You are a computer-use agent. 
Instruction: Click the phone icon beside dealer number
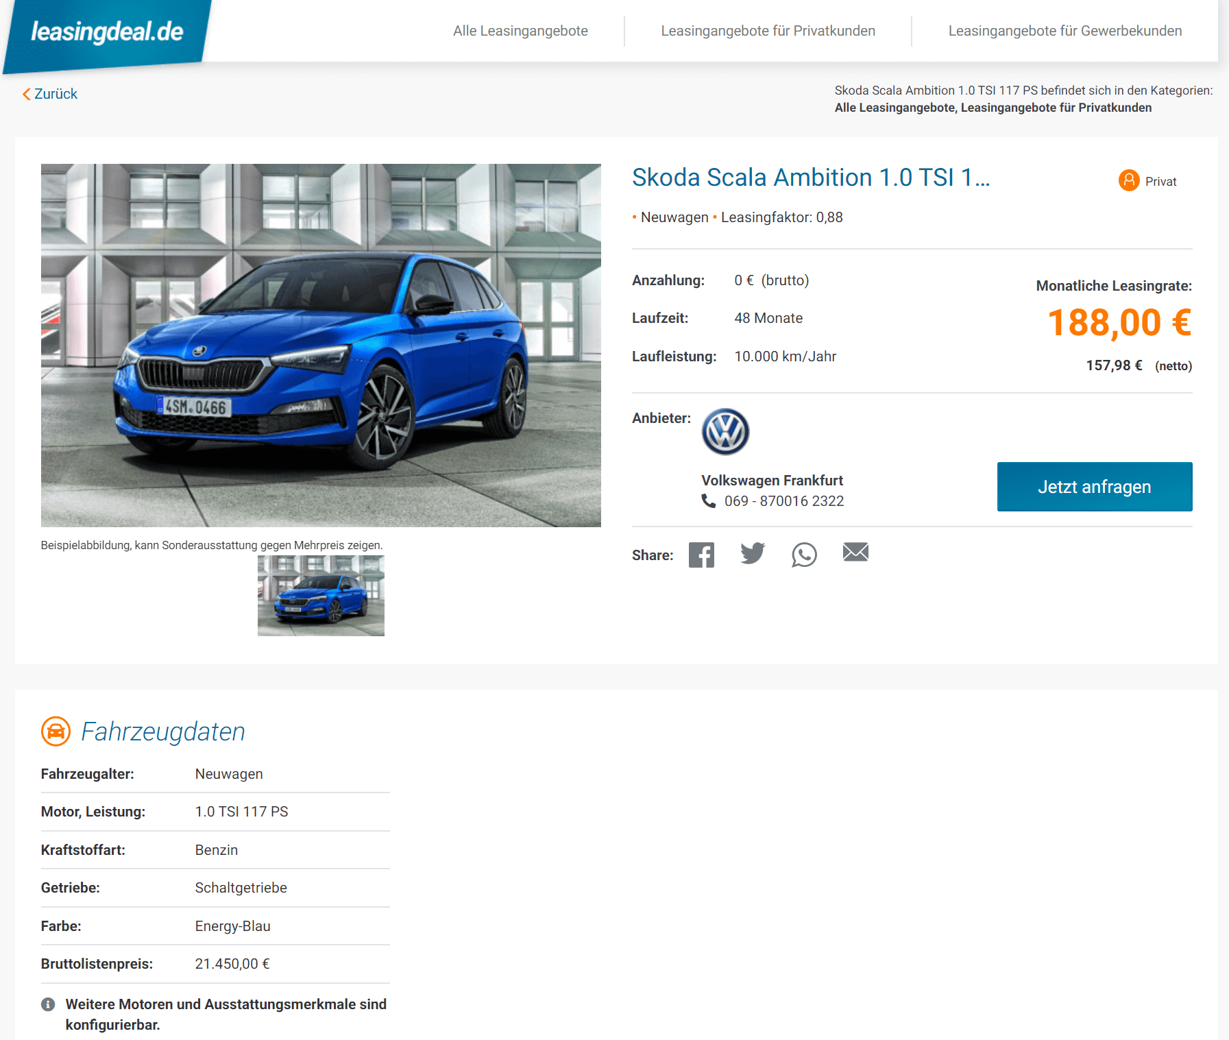708,501
